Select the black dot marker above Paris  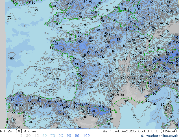(106, 39)
